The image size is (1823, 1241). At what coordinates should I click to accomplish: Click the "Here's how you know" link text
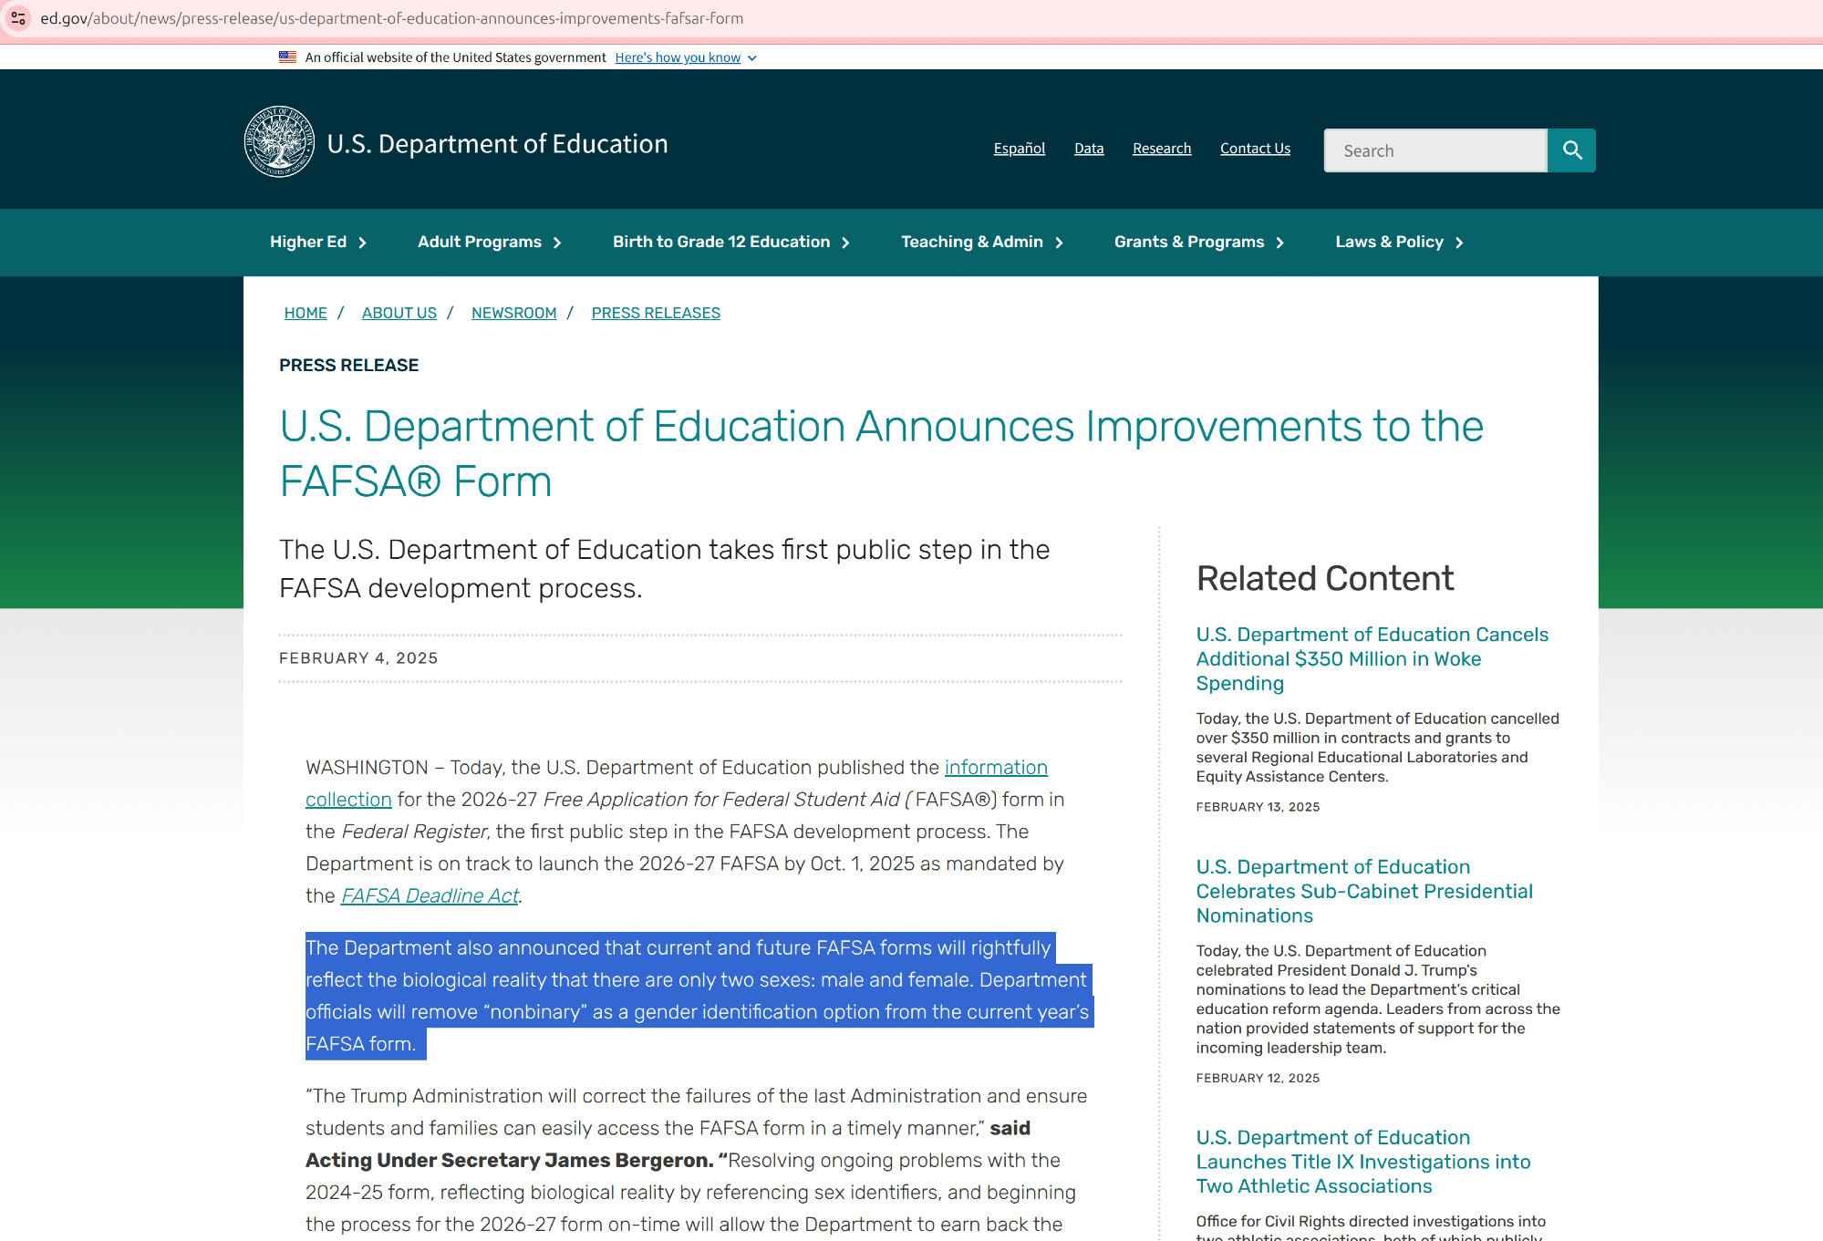coord(678,57)
